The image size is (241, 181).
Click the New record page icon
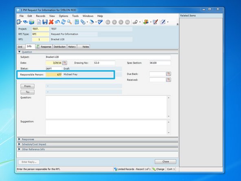(39, 22)
